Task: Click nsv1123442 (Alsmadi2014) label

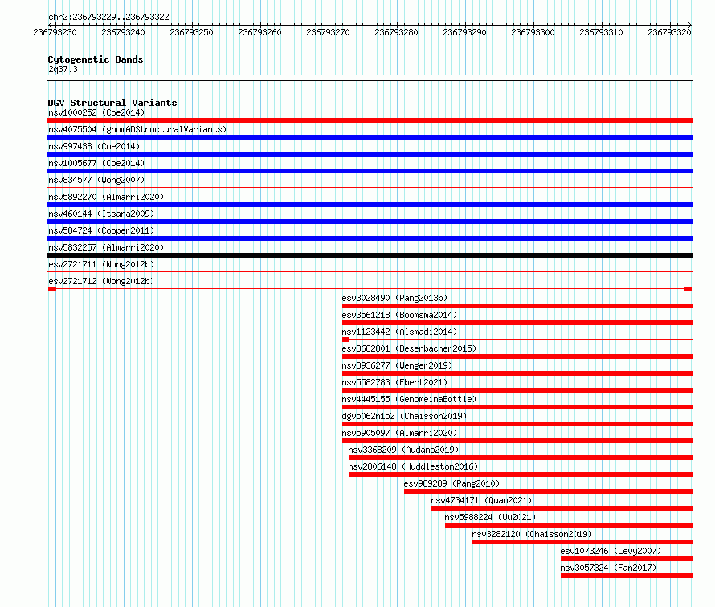Action: coord(399,332)
